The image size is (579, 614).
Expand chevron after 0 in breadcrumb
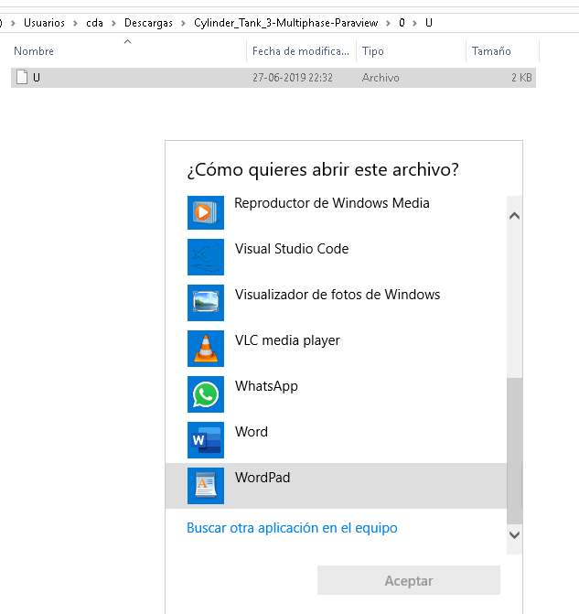(x=414, y=24)
